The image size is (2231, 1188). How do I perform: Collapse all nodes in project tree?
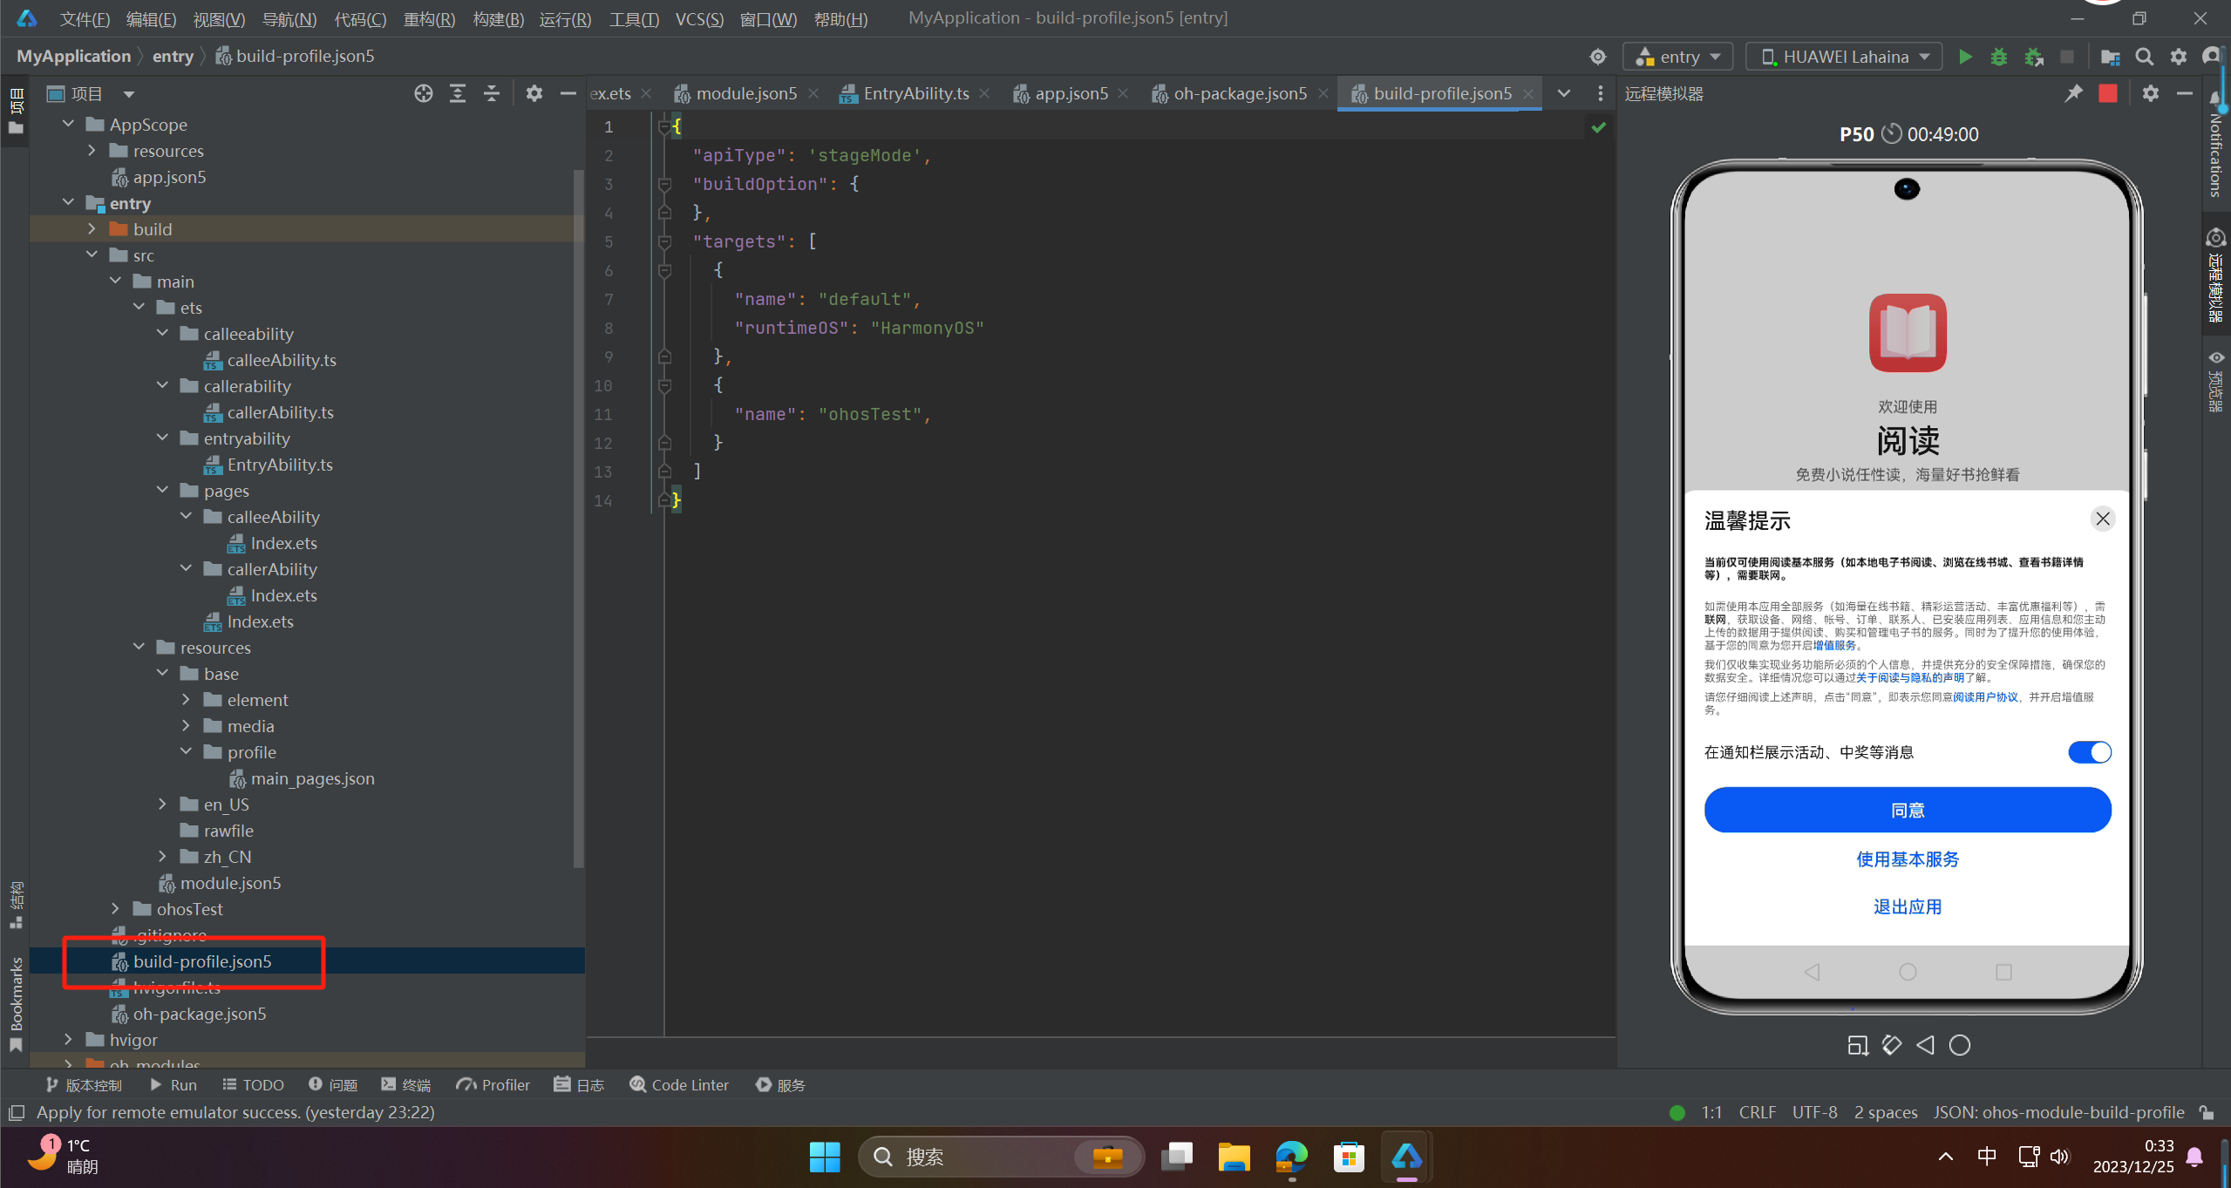492,93
